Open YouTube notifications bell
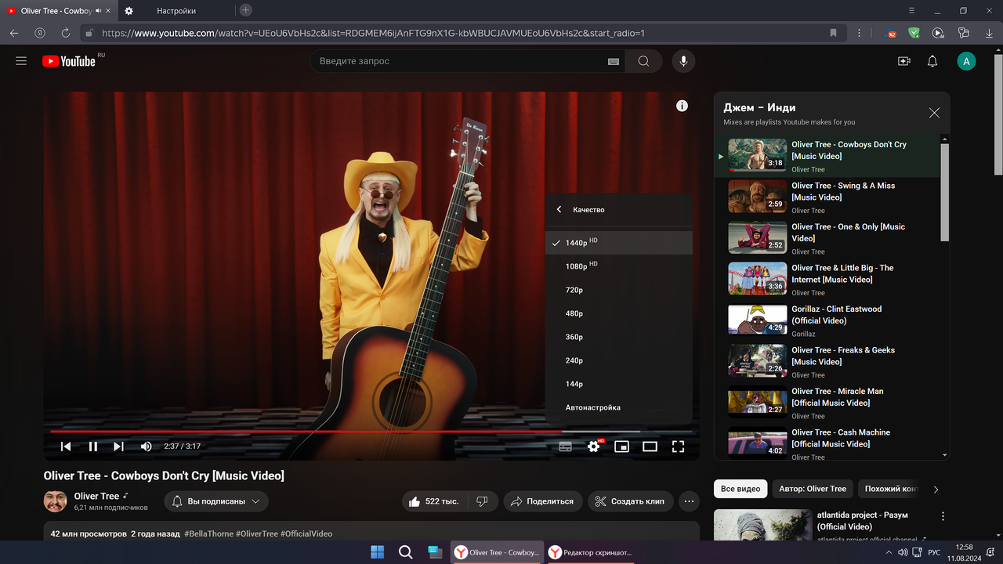Image resolution: width=1003 pixels, height=564 pixels. [x=932, y=61]
